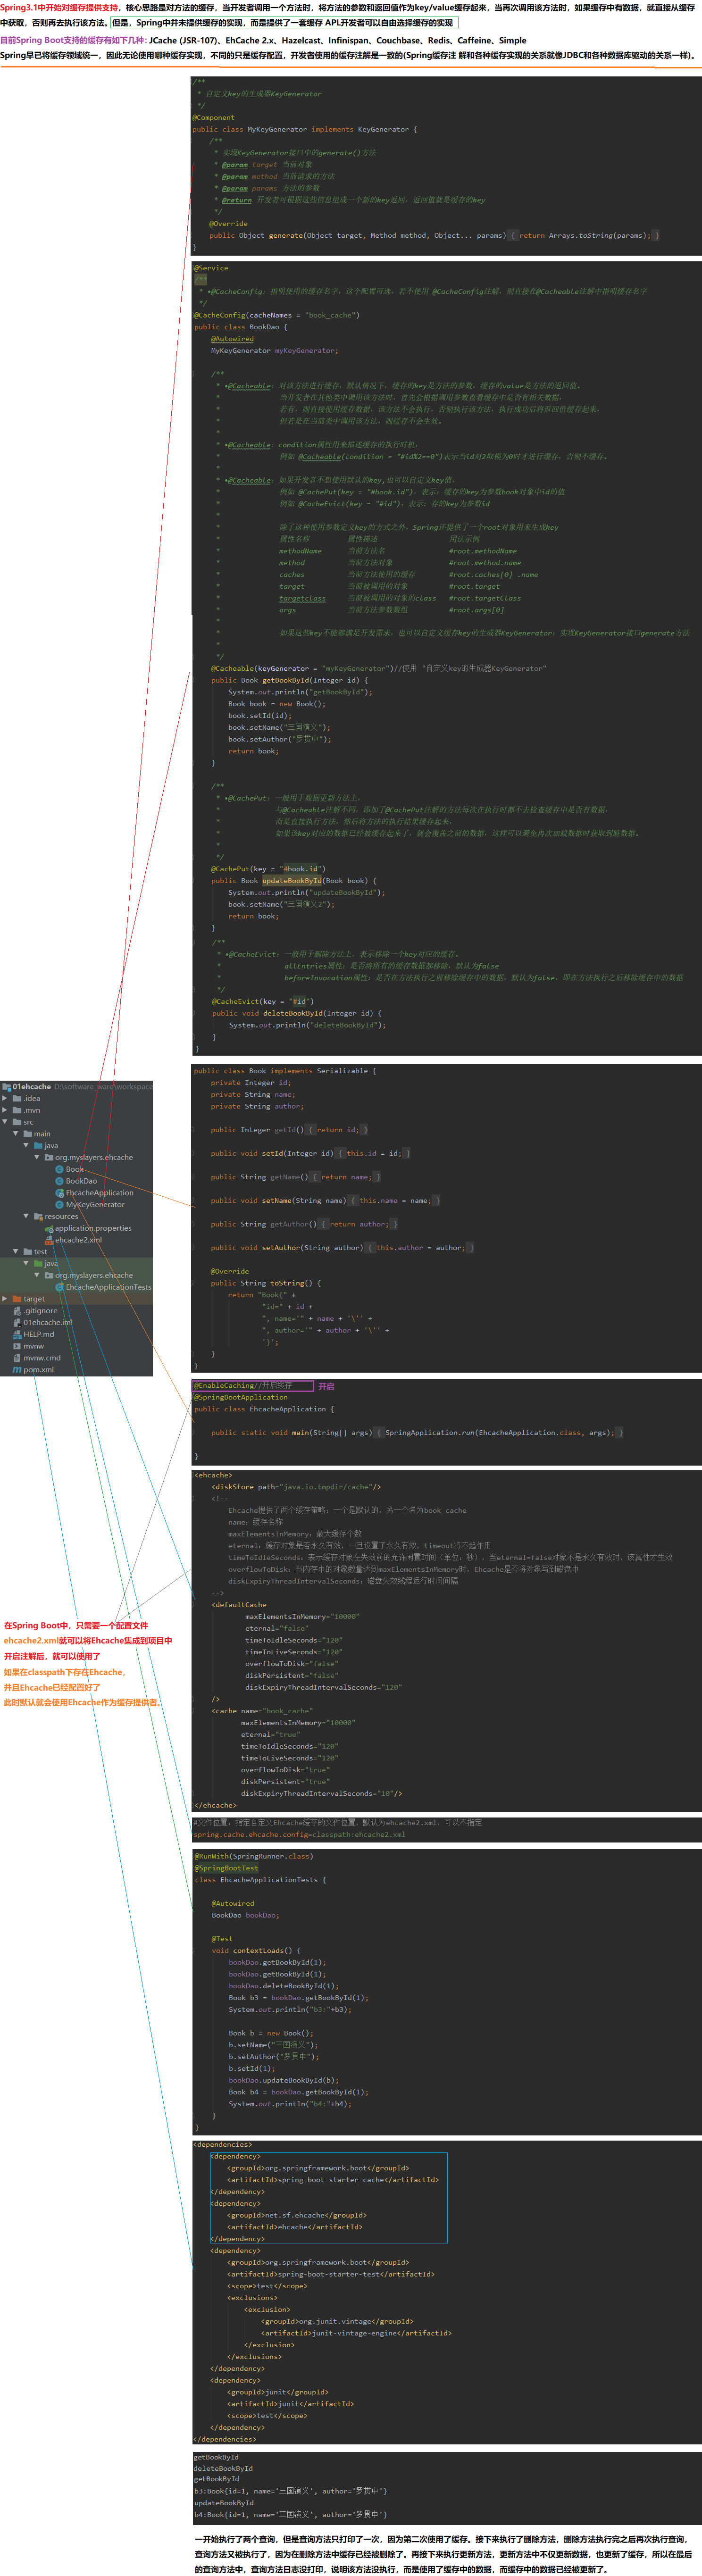The width and height of the screenshot is (702, 2576).
Task: Click the application.properties Spring config icon
Action: tap(49, 1228)
